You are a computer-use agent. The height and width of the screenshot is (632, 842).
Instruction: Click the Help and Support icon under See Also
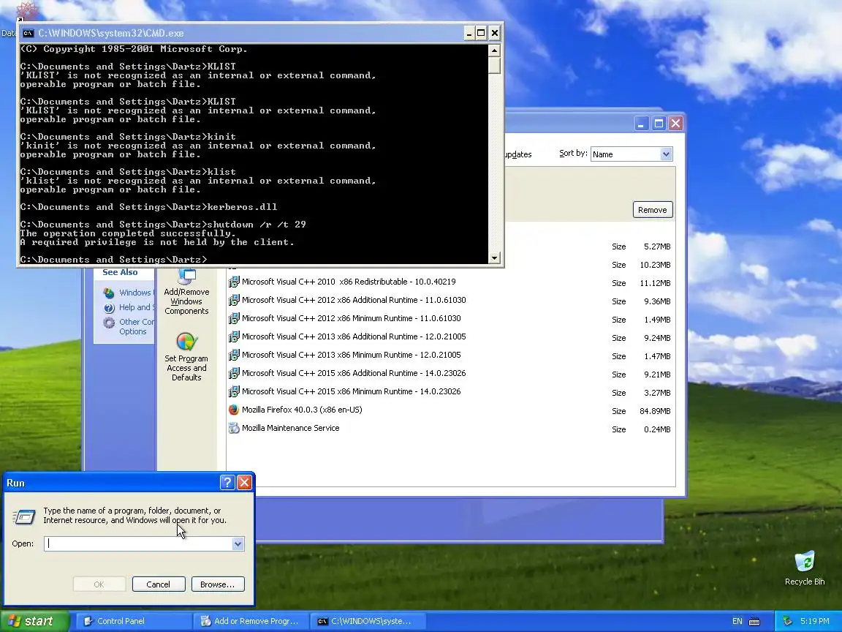[109, 308]
